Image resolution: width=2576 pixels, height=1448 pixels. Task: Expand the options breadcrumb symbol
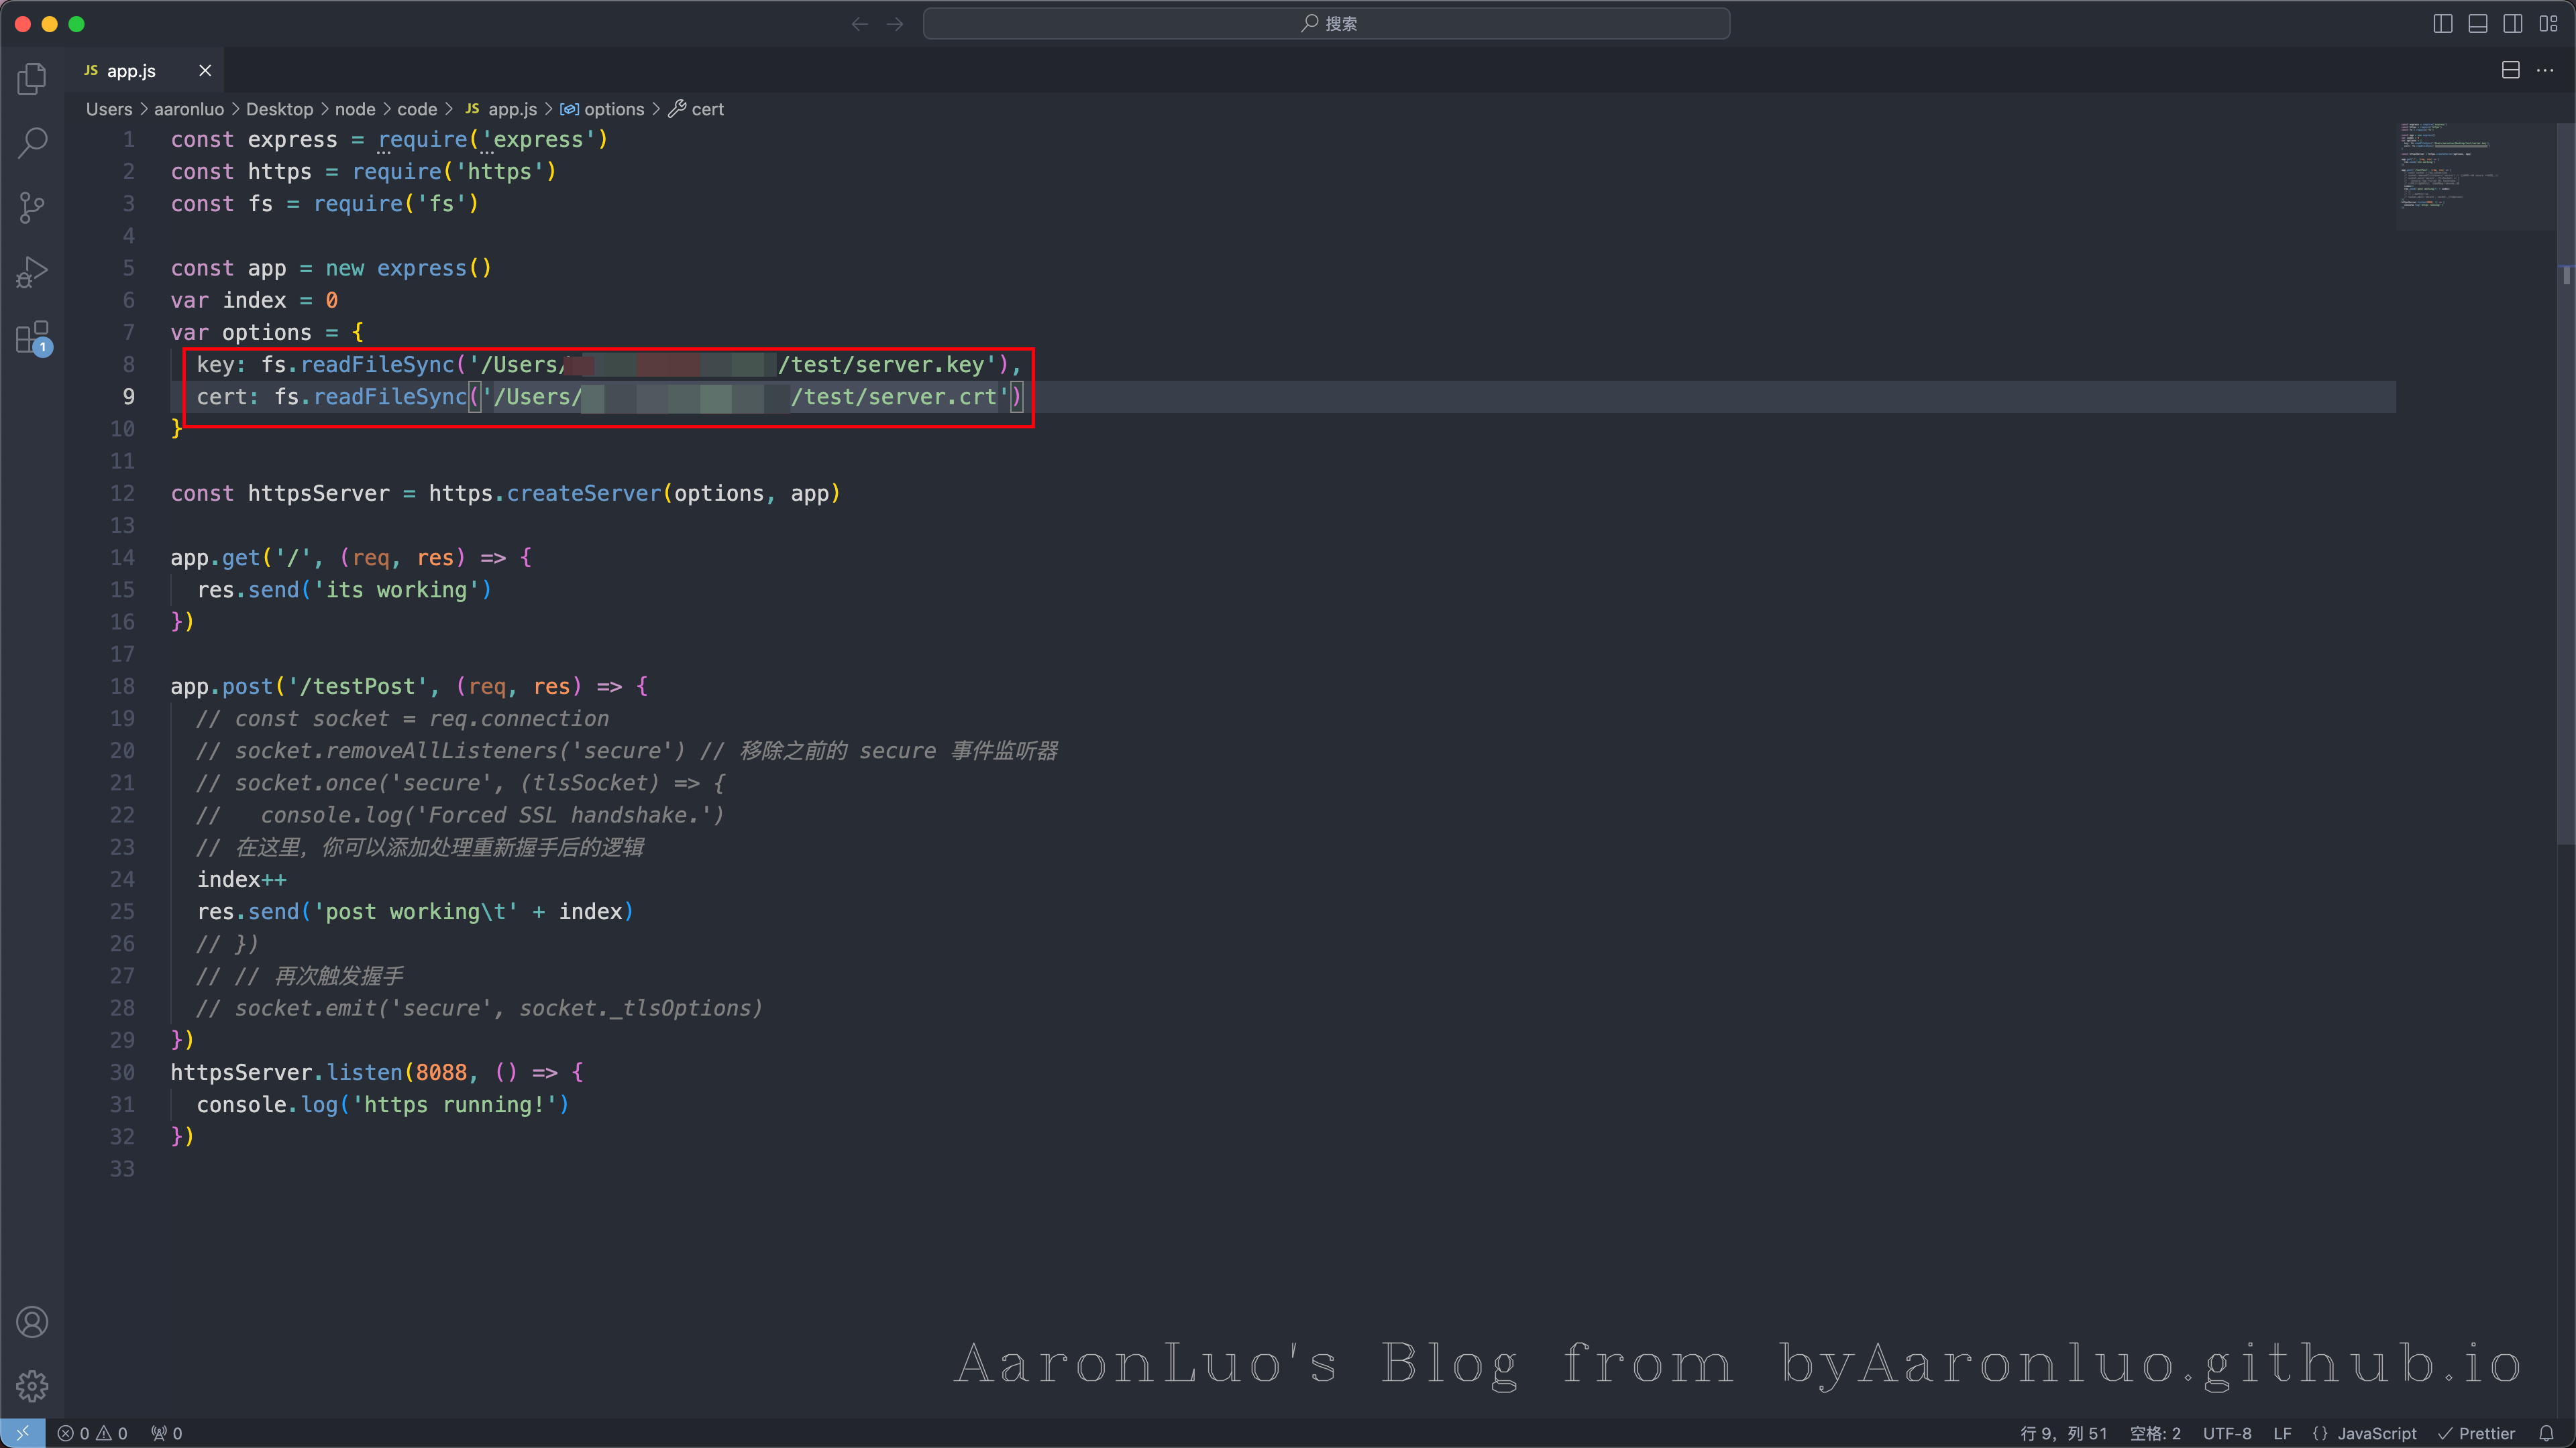point(613,109)
